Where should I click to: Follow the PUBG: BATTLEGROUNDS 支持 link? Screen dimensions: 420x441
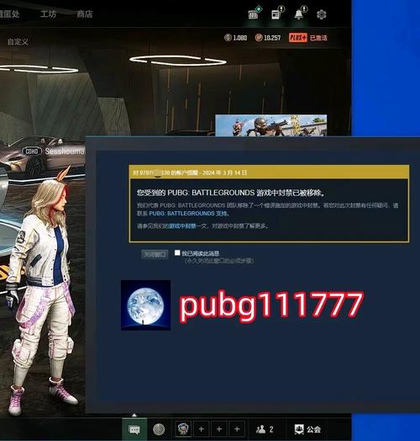tap(188, 214)
